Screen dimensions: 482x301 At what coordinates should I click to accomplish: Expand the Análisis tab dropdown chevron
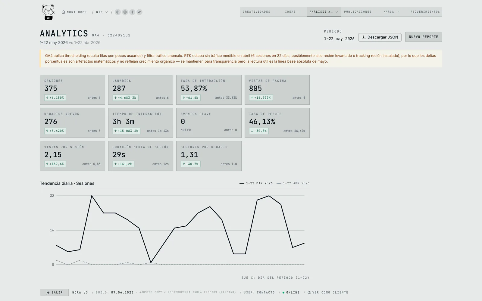point(337,12)
